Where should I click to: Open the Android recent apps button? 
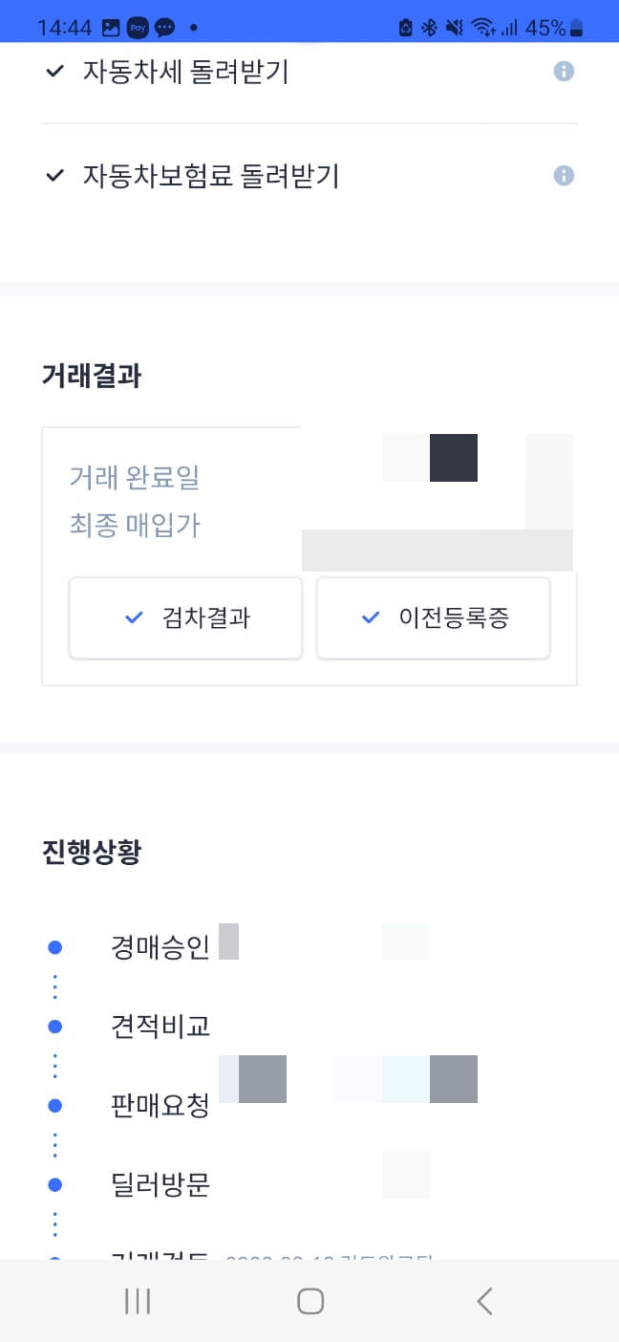pos(138,1301)
